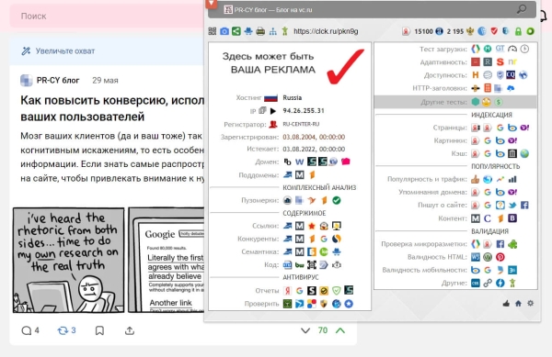Image resolution: width=552 pixels, height=357 pixels.
Task: Click the web archive icon in Кэш row
Action: point(512,154)
